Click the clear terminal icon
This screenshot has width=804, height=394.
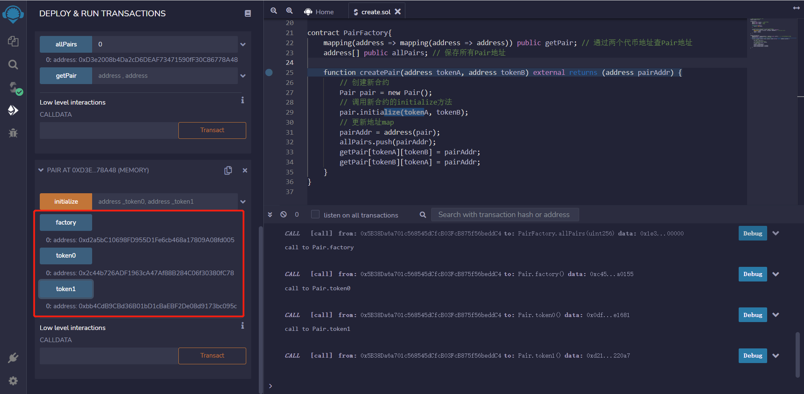(283, 215)
